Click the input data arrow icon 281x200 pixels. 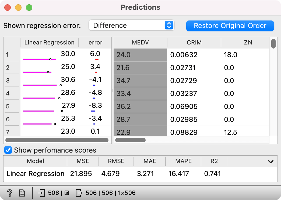pyautogui.click(x=41, y=193)
